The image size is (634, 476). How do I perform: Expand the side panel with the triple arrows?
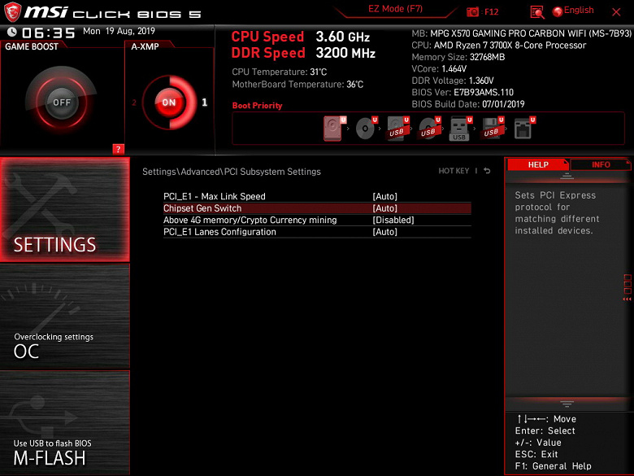(x=627, y=299)
